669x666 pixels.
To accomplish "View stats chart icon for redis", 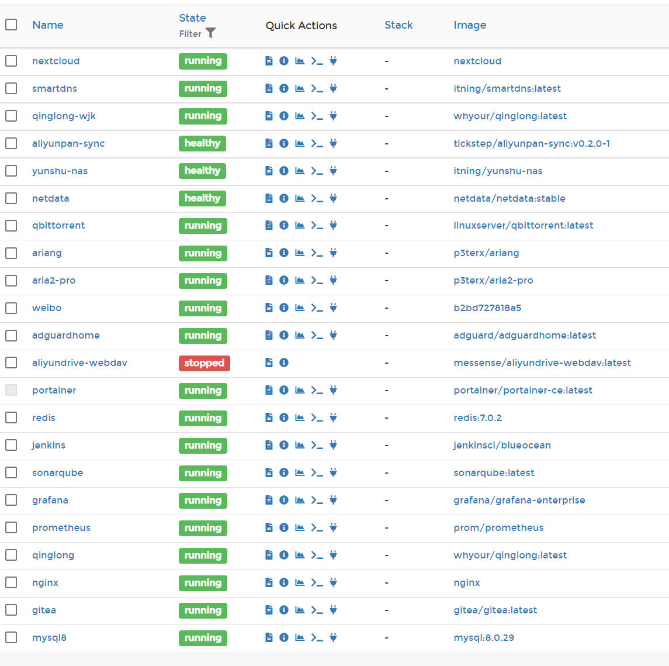I will pos(300,417).
